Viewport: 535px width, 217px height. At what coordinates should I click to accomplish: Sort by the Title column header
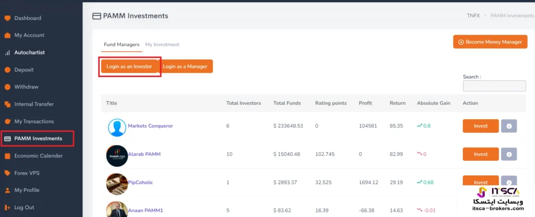coord(112,103)
